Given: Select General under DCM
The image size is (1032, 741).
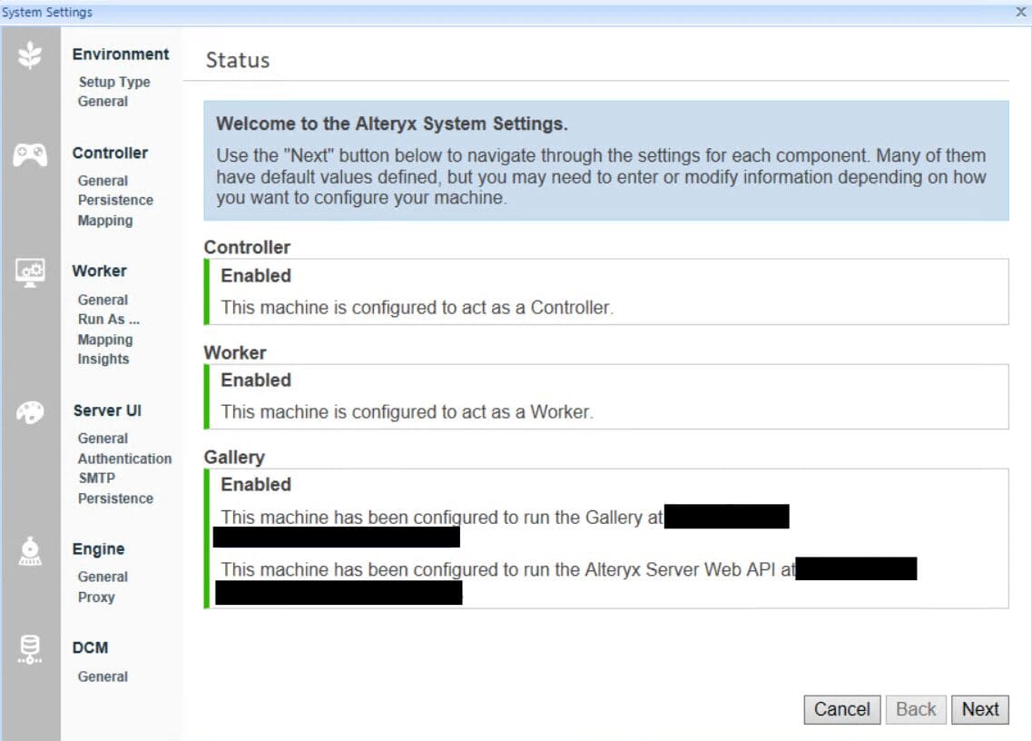Looking at the screenshot, I should point(103,677).
